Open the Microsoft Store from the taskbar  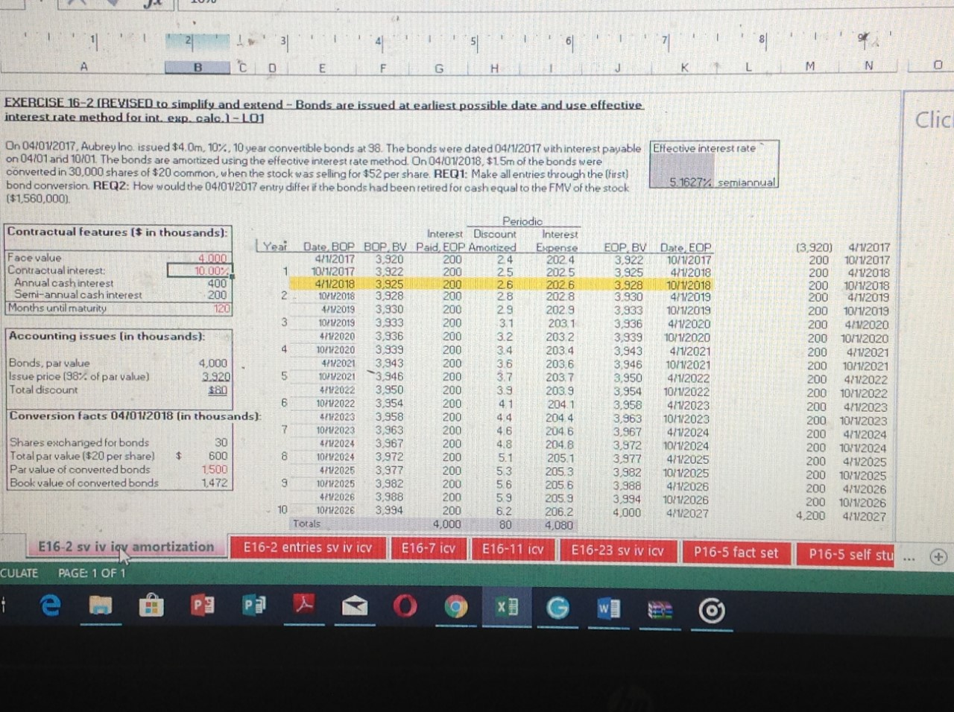[x=152, y=606]
